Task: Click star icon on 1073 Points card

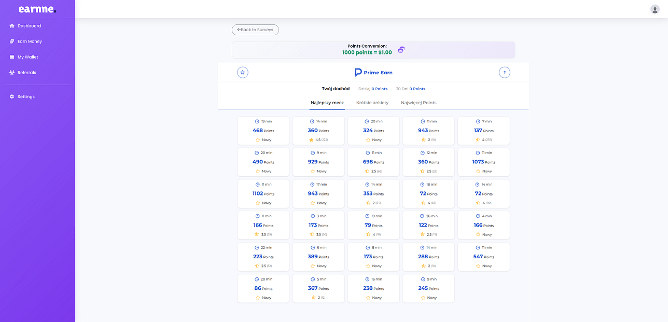Action: [478, 171]
